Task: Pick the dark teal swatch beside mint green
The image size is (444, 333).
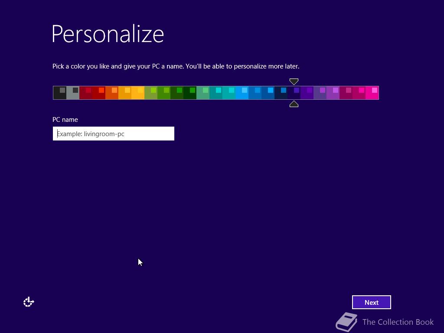Action: click(216, 93)
